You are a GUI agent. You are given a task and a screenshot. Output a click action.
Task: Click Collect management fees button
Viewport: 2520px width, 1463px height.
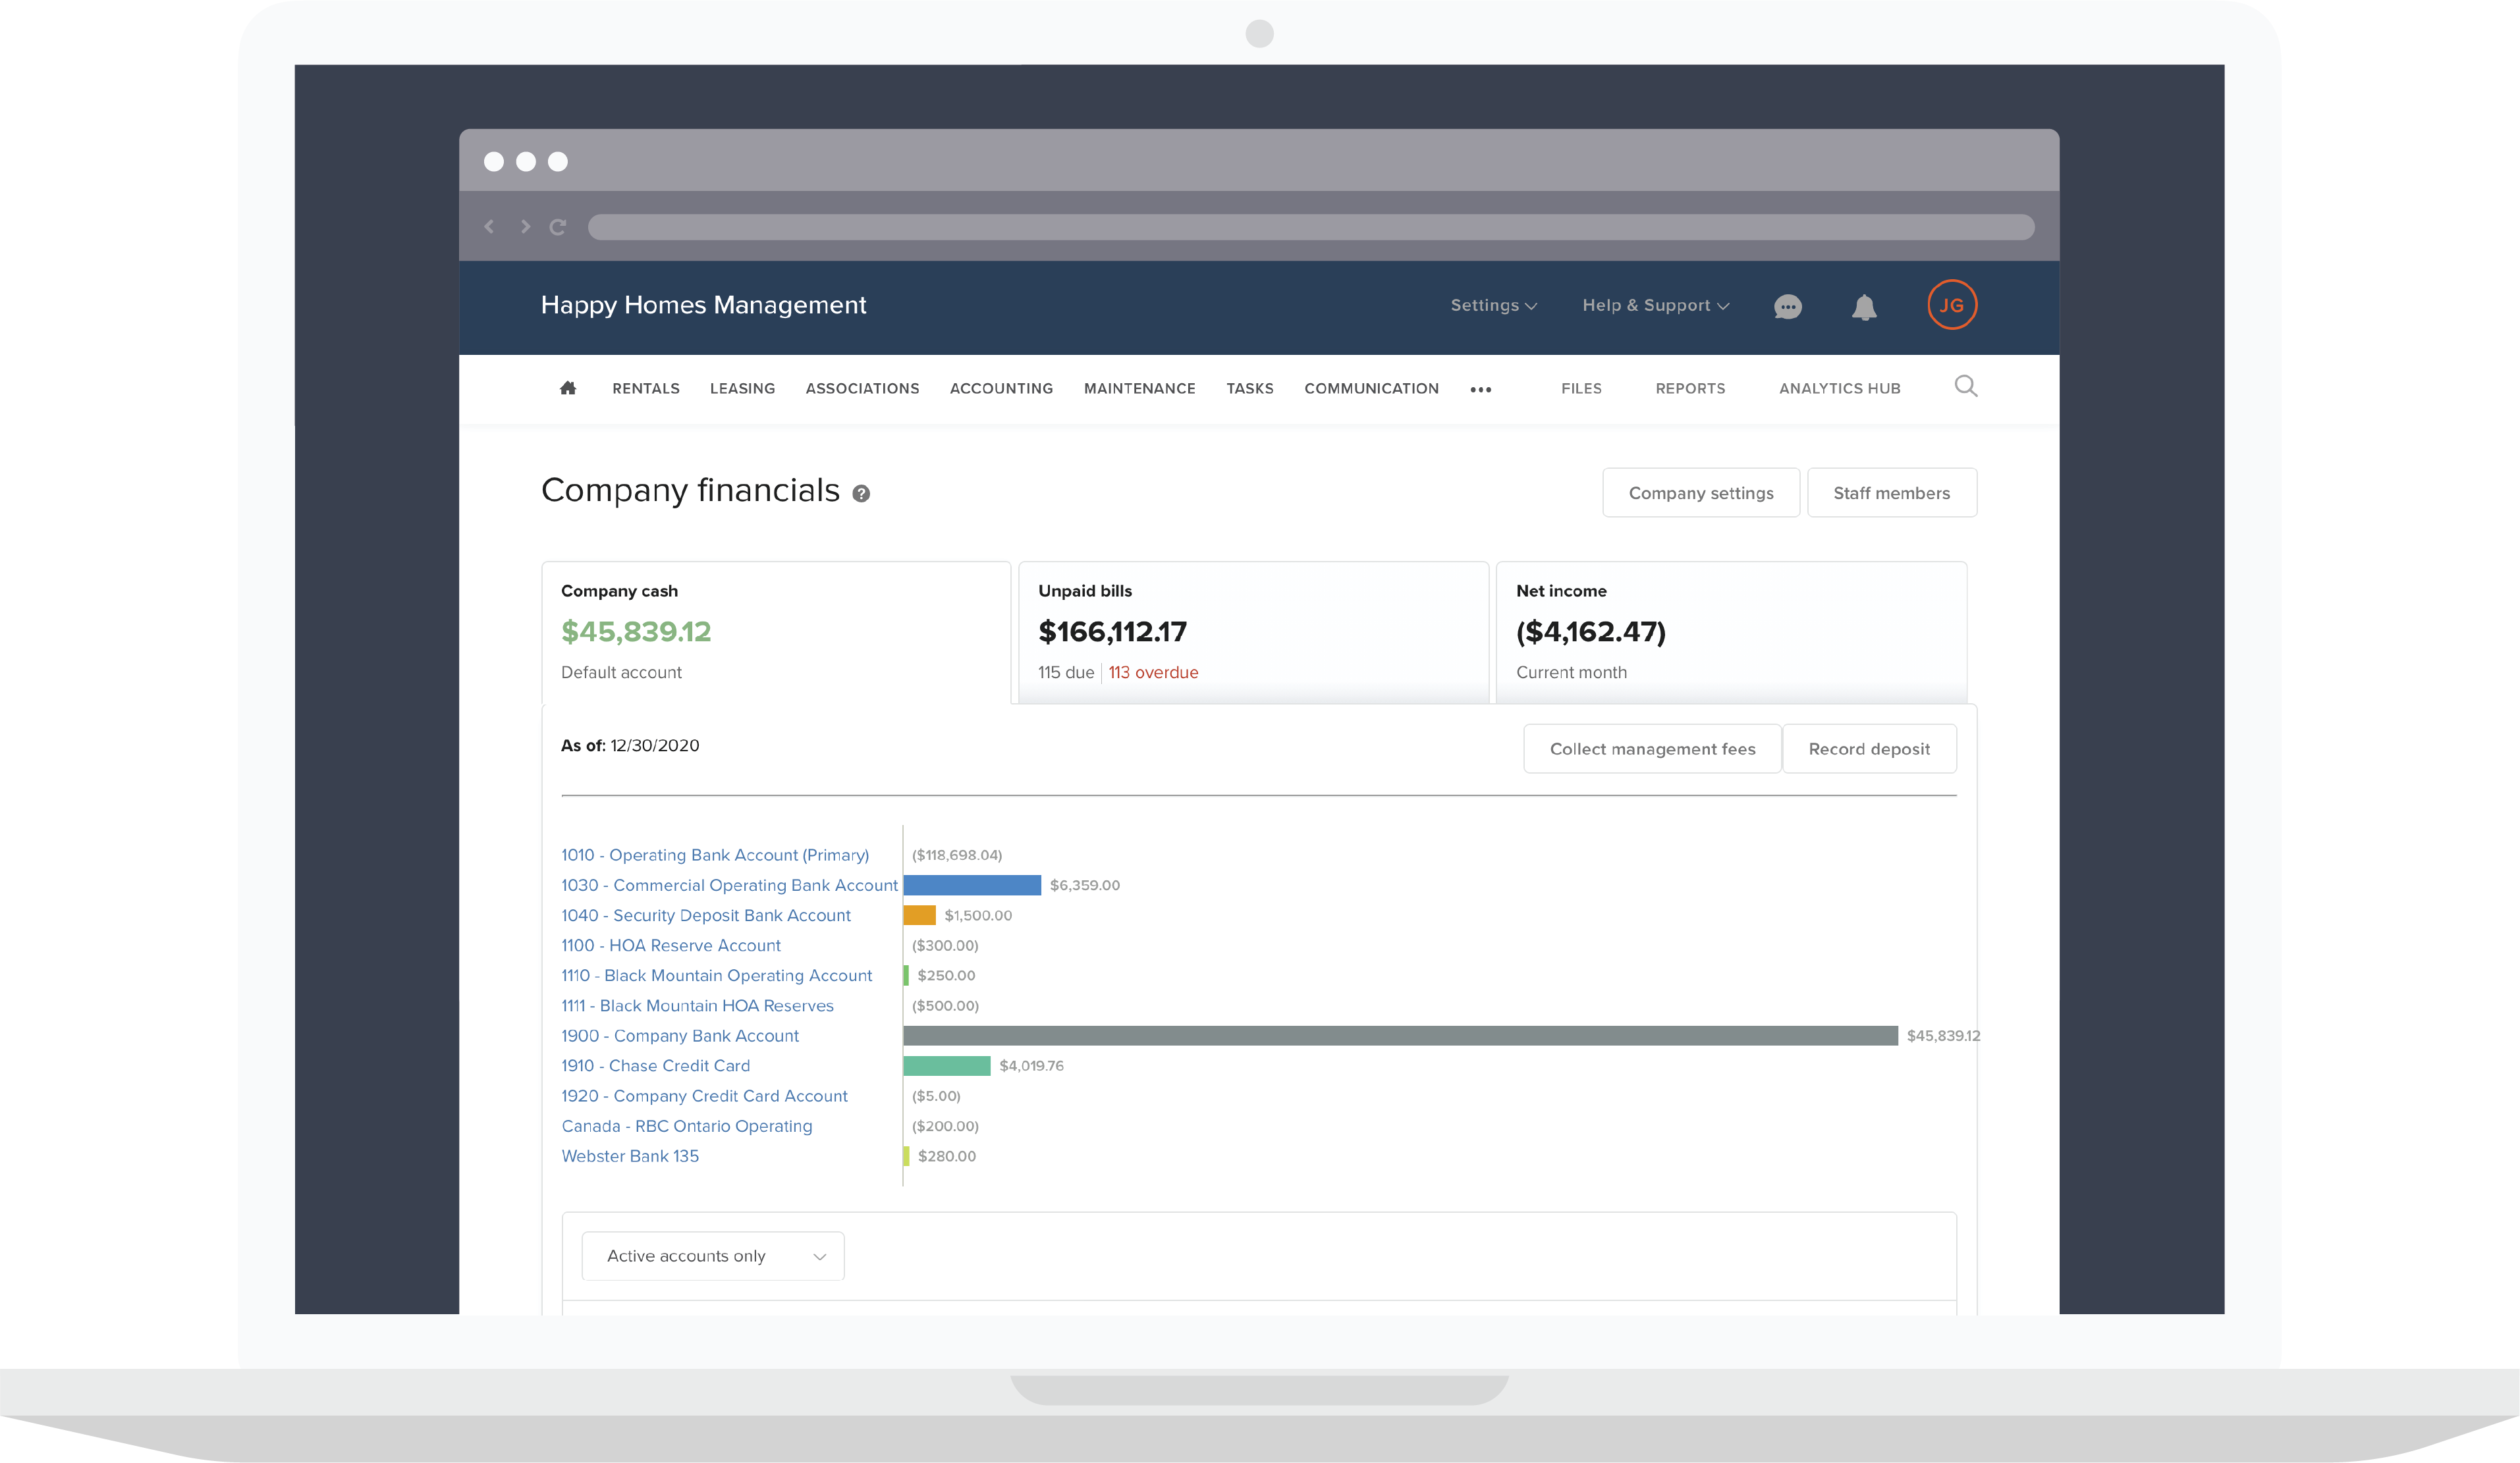1652,749
